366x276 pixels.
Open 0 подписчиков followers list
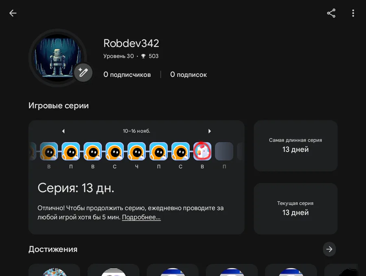point(127,75)
